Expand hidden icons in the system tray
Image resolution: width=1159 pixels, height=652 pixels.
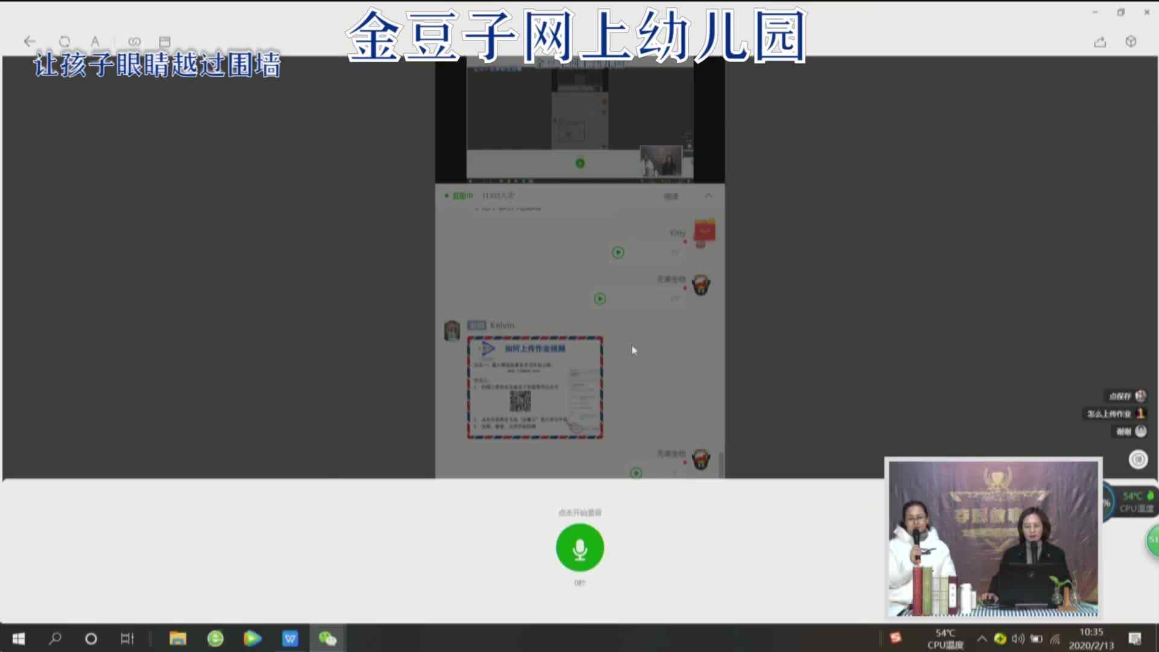(x=981, y=638)
